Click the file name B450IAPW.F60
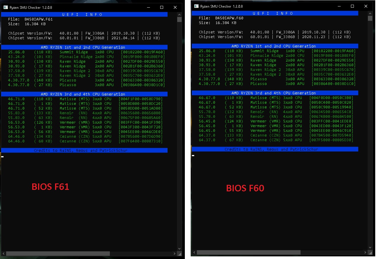The image size is (377, 259). (229, 18)
